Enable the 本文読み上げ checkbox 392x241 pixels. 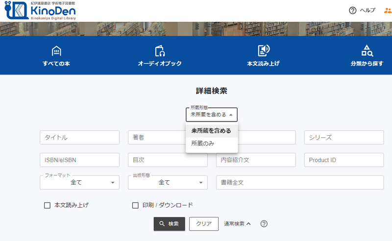point(47,206)
